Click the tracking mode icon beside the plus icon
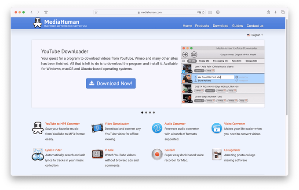This screenshot has height=190, width=299. coord(194,55)
